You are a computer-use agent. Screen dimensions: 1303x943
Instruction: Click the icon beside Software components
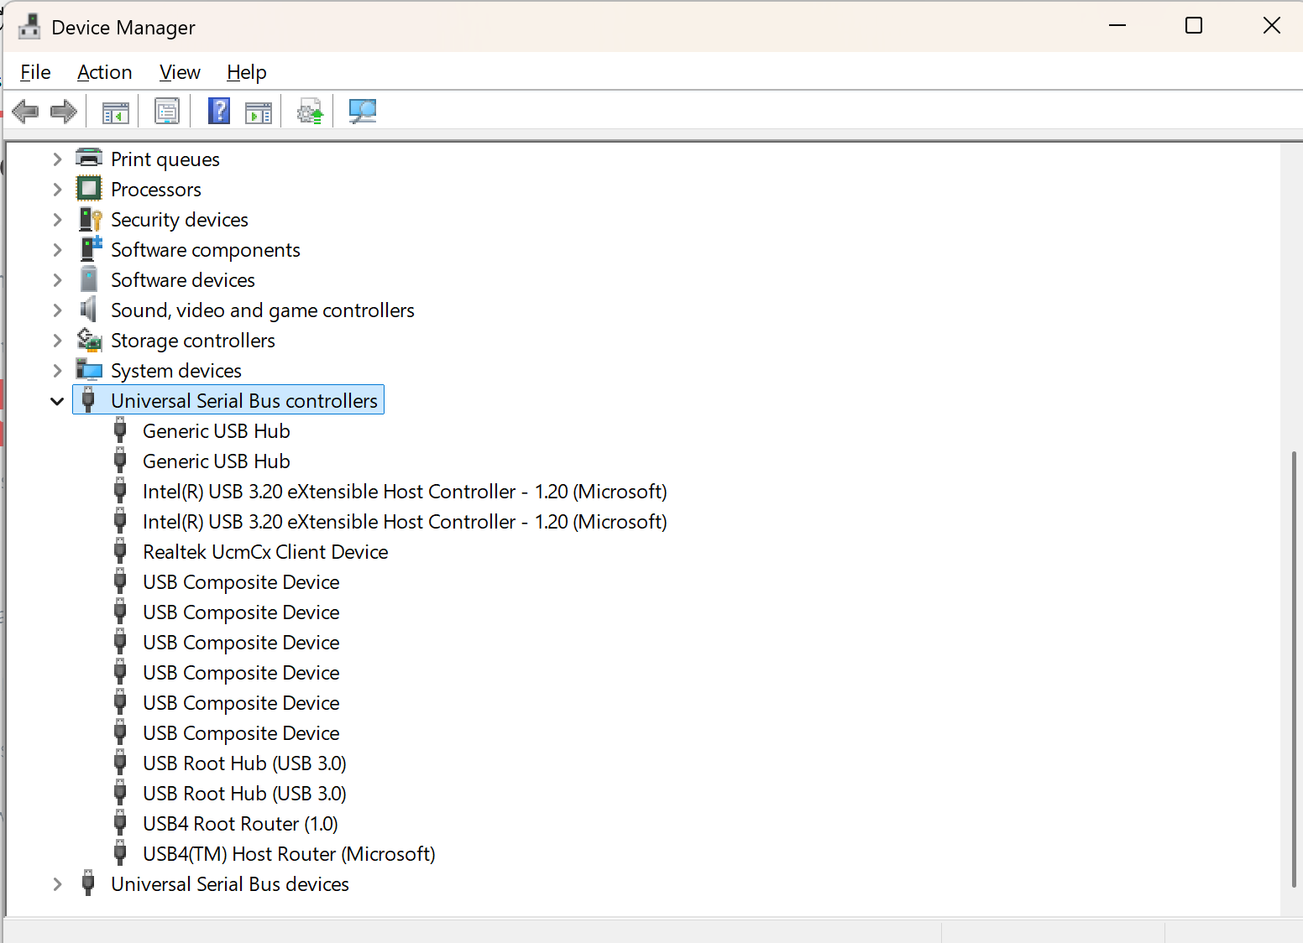[x=90, y=249]
